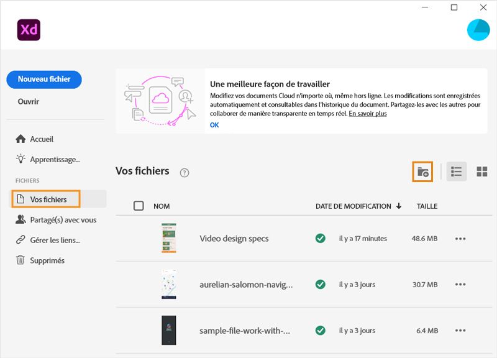
Task: Open Supprimés items
Action: click(47, 260)
